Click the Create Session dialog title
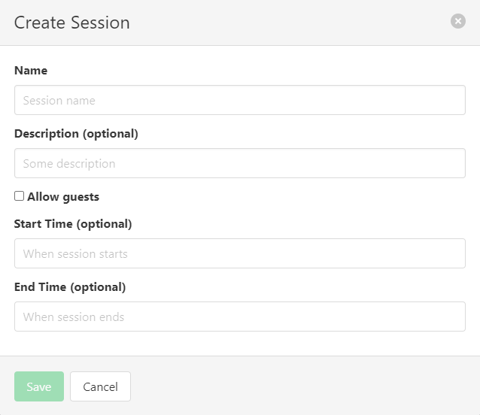This screenshot has width=480, height=415. [x=72, y=23]
